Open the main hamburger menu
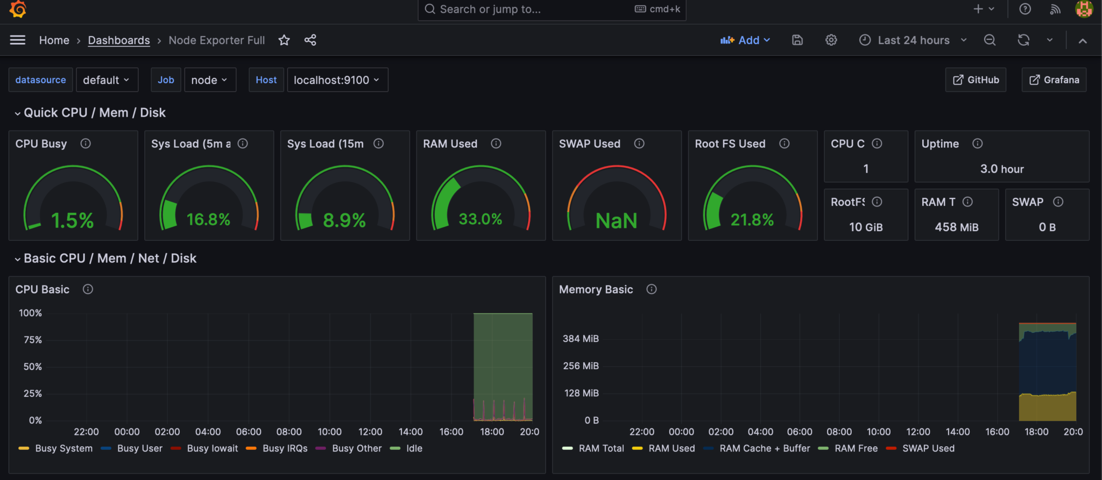The height and width of the screenshot is (480, 1102). pos(18,40)
